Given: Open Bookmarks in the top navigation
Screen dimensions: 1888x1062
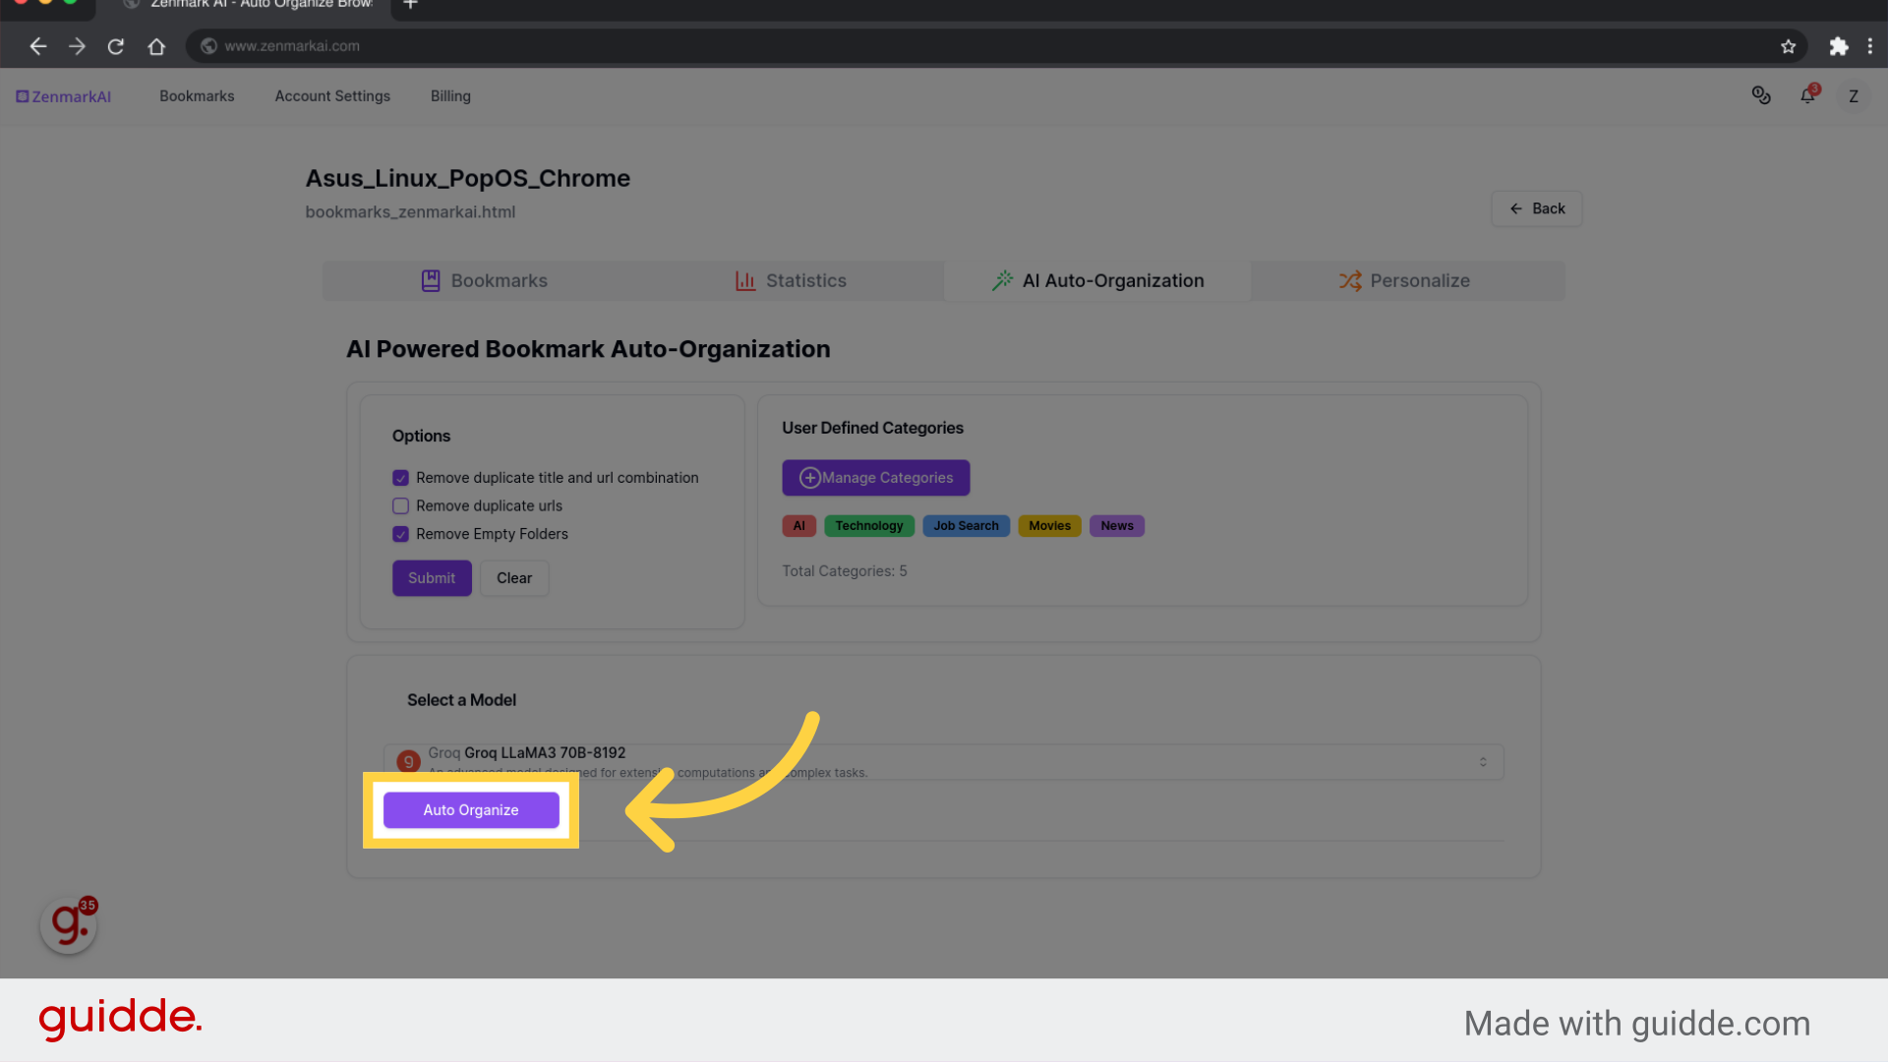Looking at the screenshot, I should [197, 96].
